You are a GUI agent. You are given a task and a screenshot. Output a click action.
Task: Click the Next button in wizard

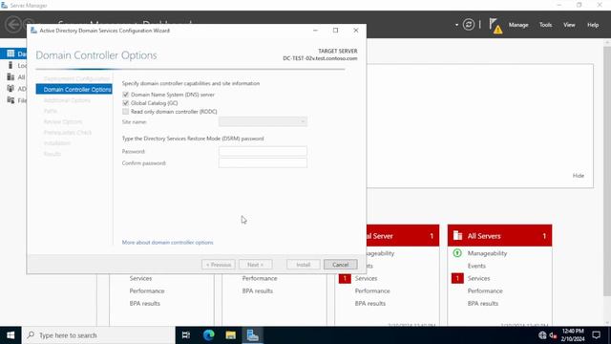pyautogui.click(x=255, y=265)
